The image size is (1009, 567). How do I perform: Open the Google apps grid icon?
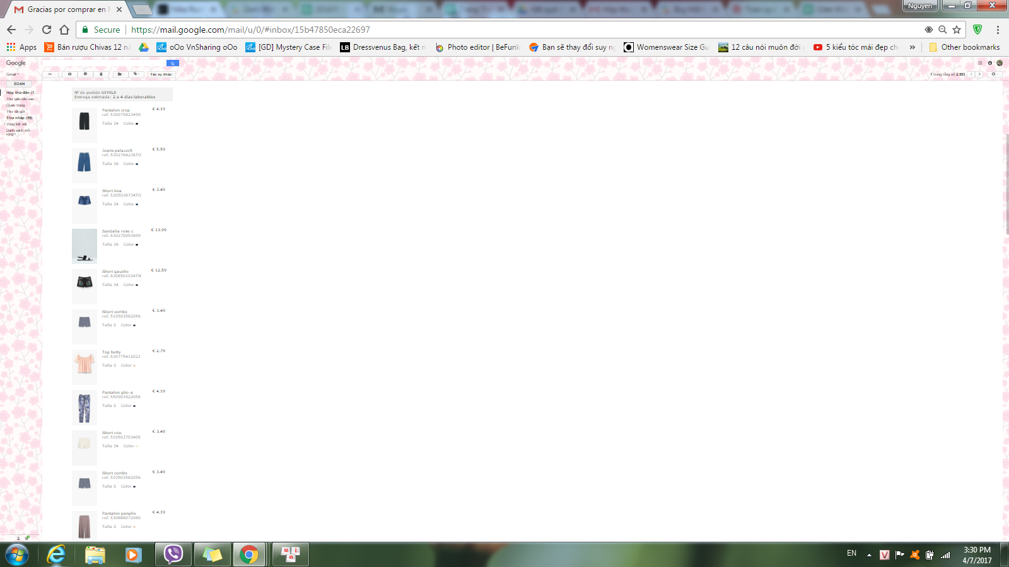point(980,63)
